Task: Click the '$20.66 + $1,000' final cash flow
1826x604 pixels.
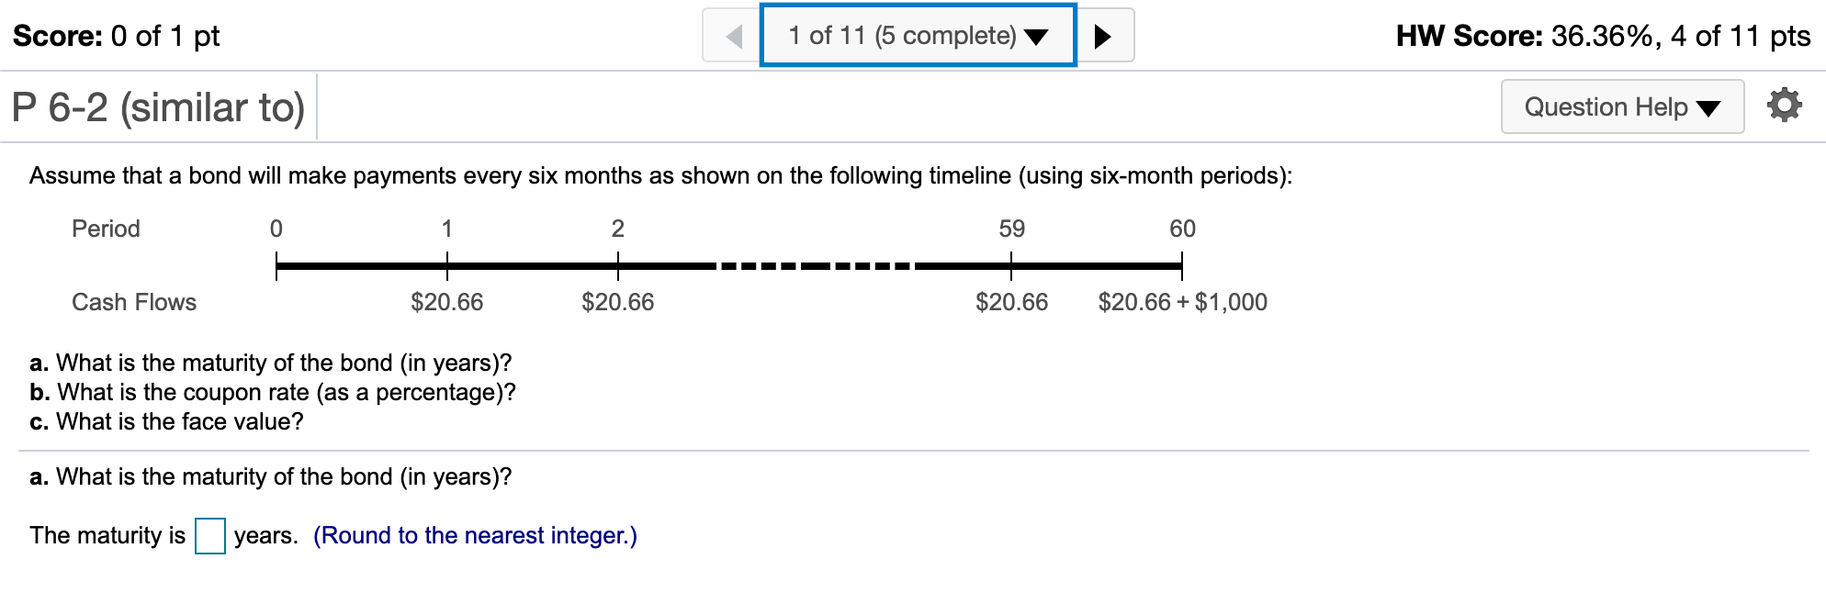Action: (x=1182, y=302)
